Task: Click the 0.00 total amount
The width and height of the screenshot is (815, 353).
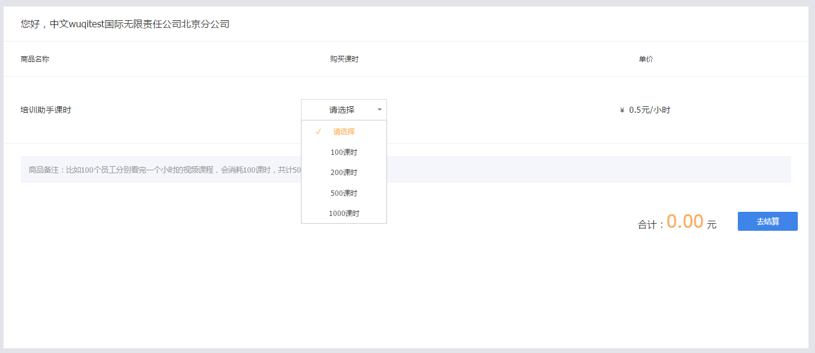Action: click(684, 221)
